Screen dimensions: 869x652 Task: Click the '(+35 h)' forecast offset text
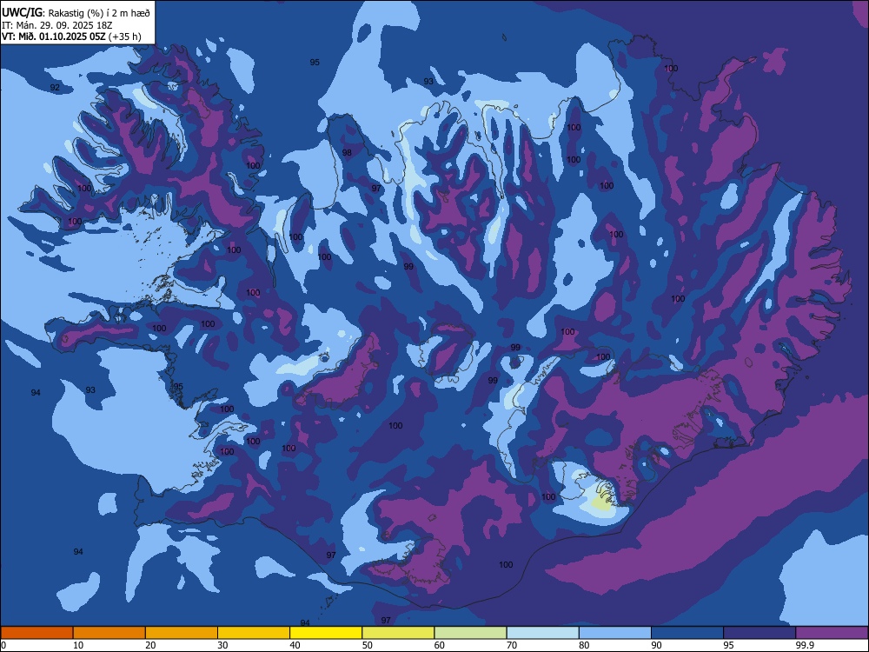(x=124, y=37)
